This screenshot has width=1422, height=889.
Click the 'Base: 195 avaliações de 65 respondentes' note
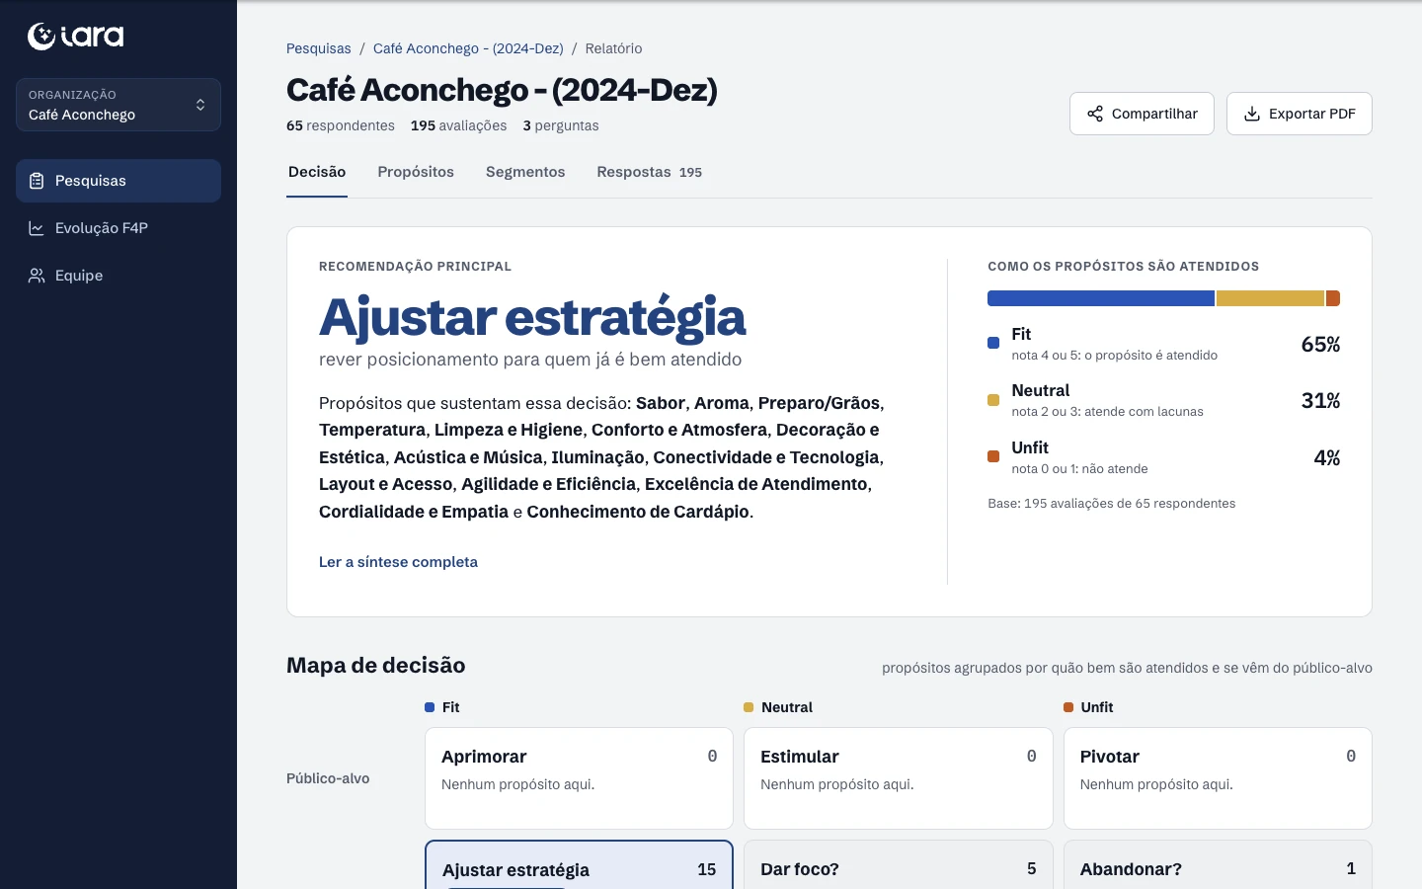pyautogui.click(x=1112, y=504)
